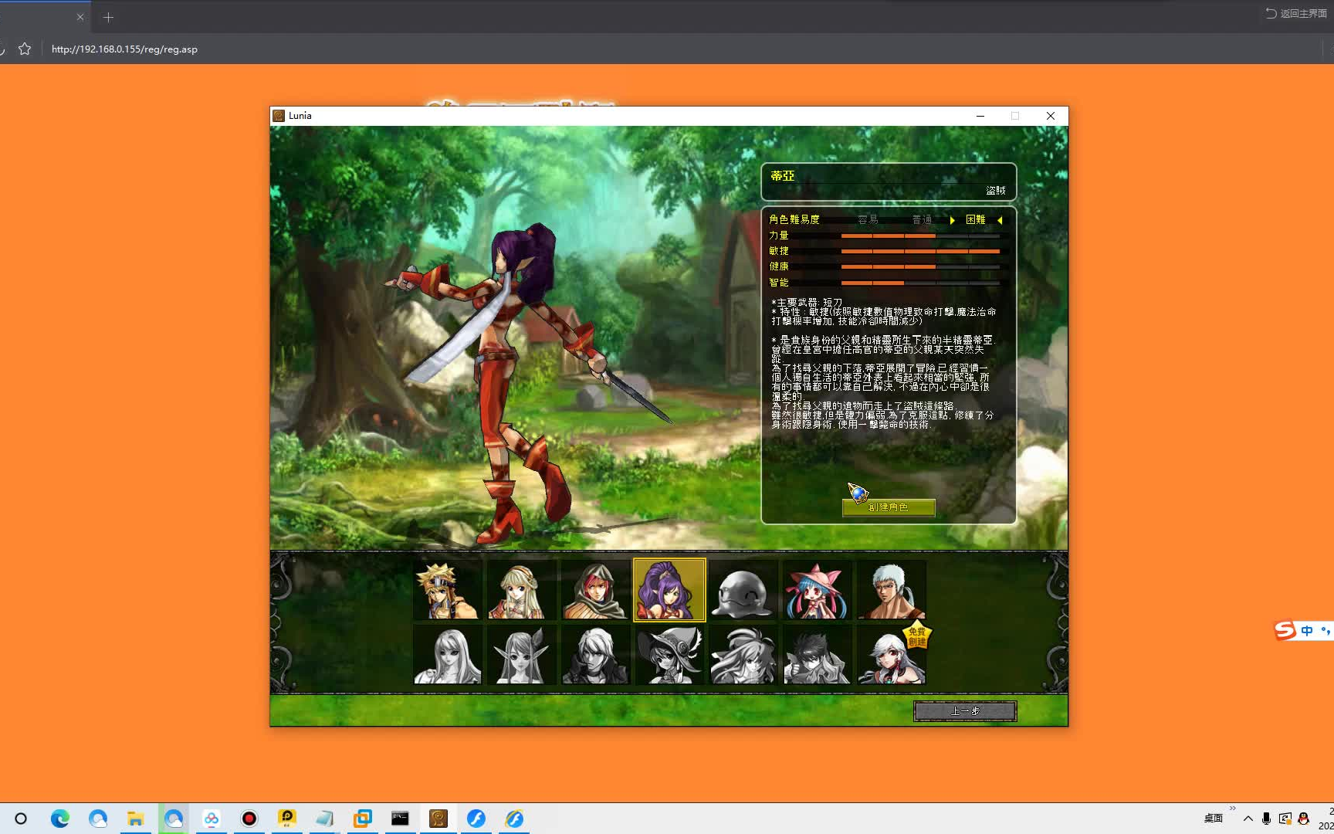Image resolution: width=1334 pixels, height=834 pixels.
Task: Choose the 普通 normal difficulty option
Action: coord(923,220)
